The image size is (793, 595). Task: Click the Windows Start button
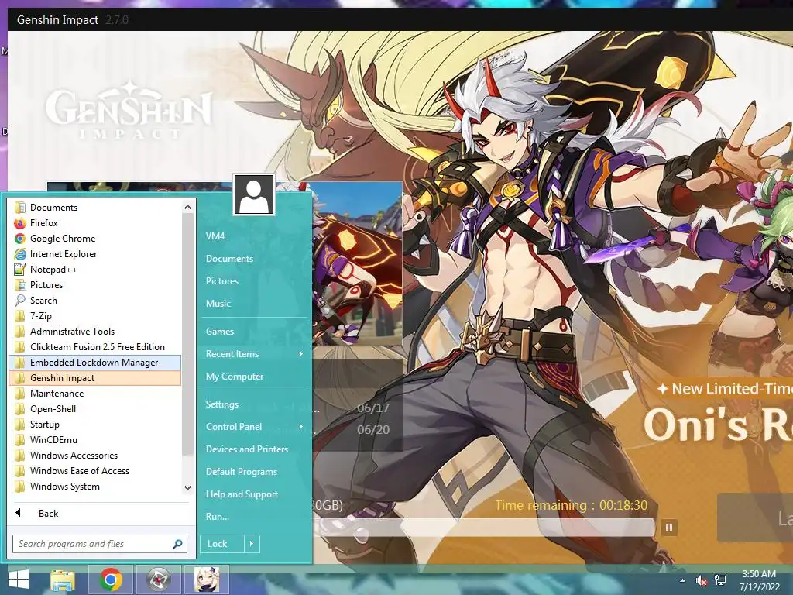(x=19, y=580)
